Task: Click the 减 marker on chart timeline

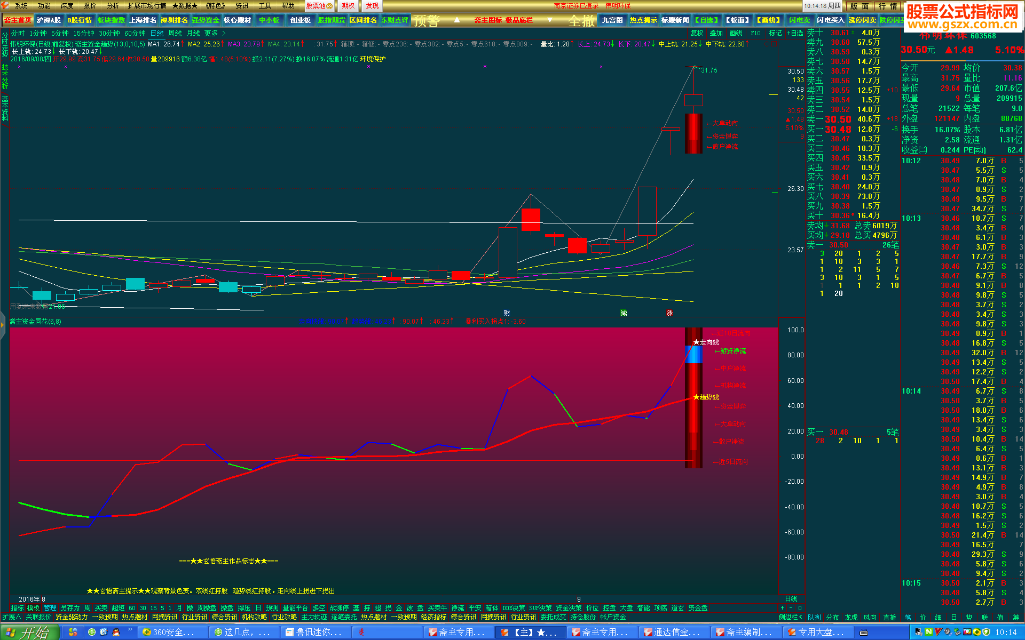Action: pyautogui.click(x=624, y=313)
